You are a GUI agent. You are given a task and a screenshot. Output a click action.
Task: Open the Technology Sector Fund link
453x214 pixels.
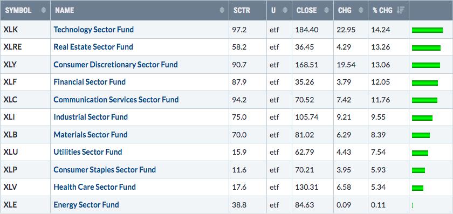(94, 30)
